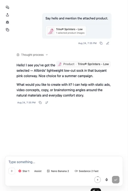Open the chats icon in sidebar
This screenshot has width=128, height=191.
point(7,7)
